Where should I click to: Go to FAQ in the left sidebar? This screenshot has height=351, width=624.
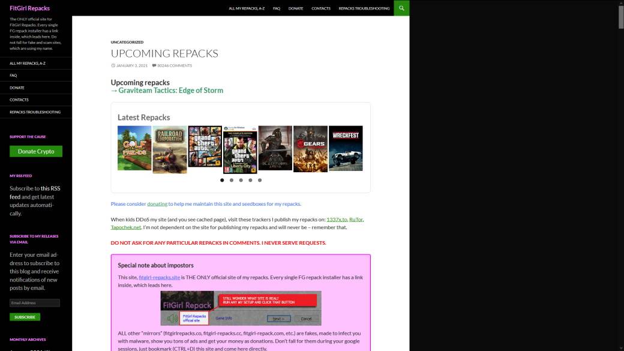(13, 76)
